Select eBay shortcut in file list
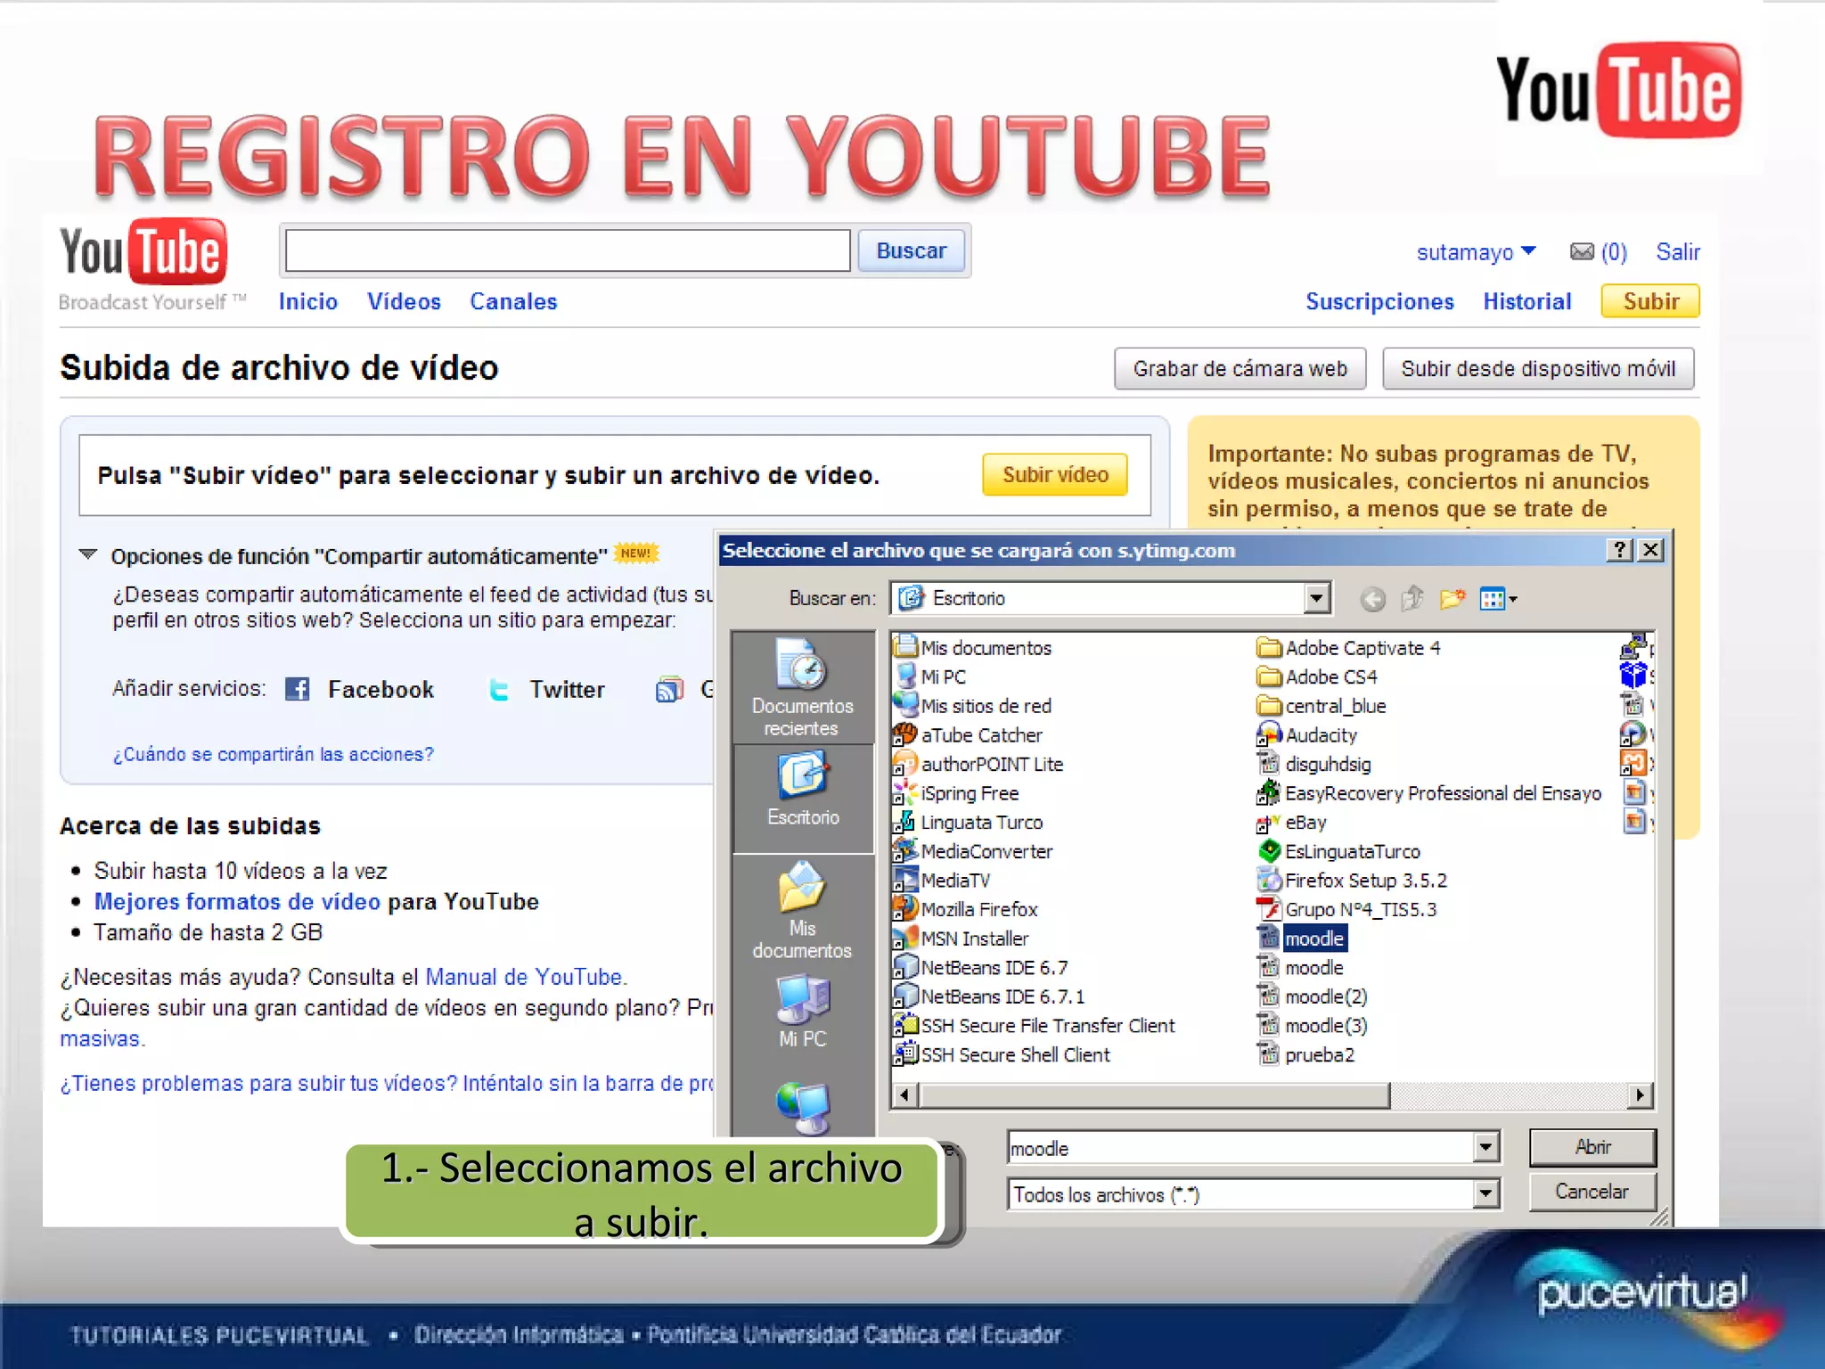Screen dimensions: 1825x1369 point(1292,823)
